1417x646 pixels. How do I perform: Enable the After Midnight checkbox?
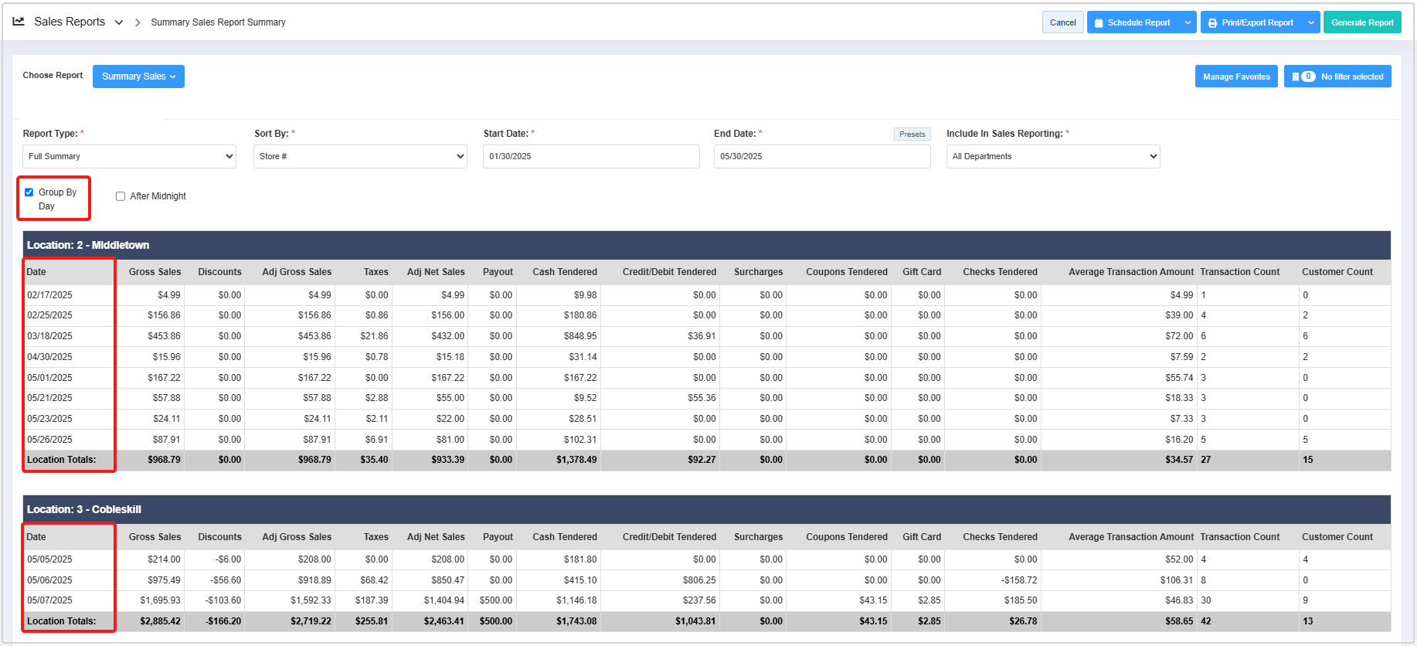(121, 196)
